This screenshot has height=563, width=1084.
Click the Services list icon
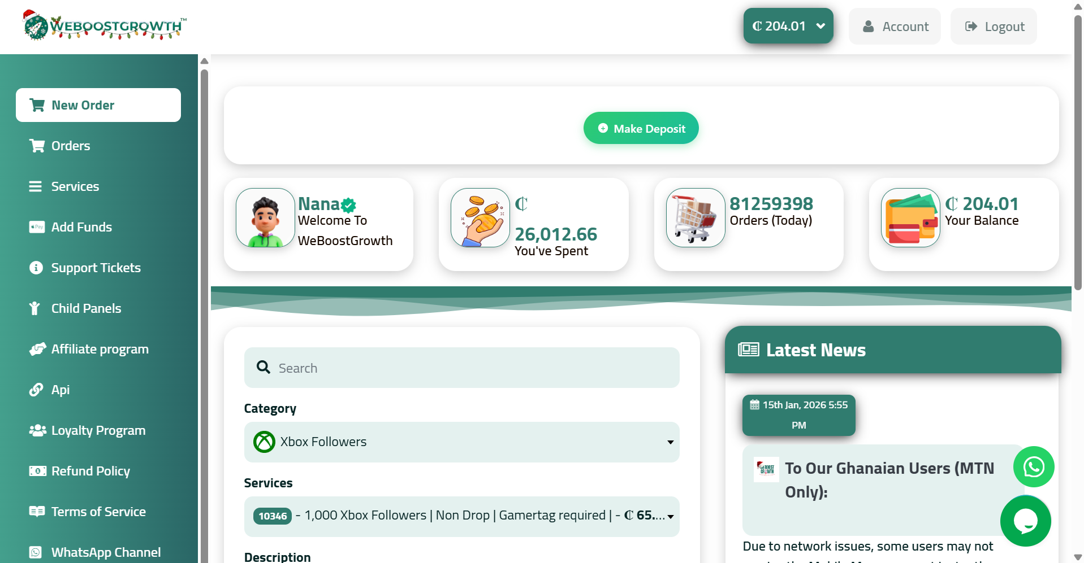(36, 186)
